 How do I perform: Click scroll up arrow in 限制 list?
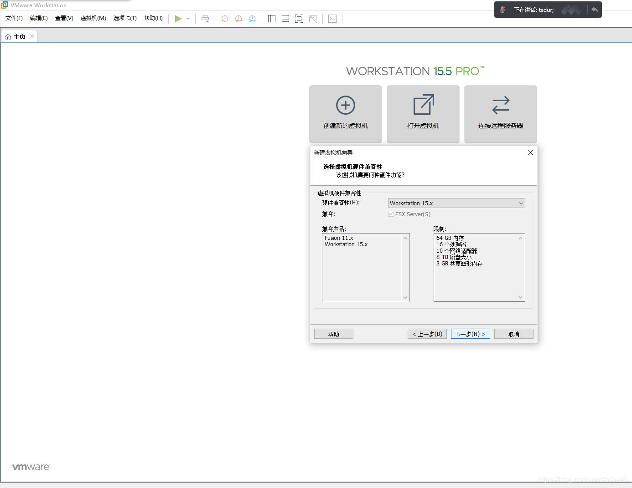point(520,238)
